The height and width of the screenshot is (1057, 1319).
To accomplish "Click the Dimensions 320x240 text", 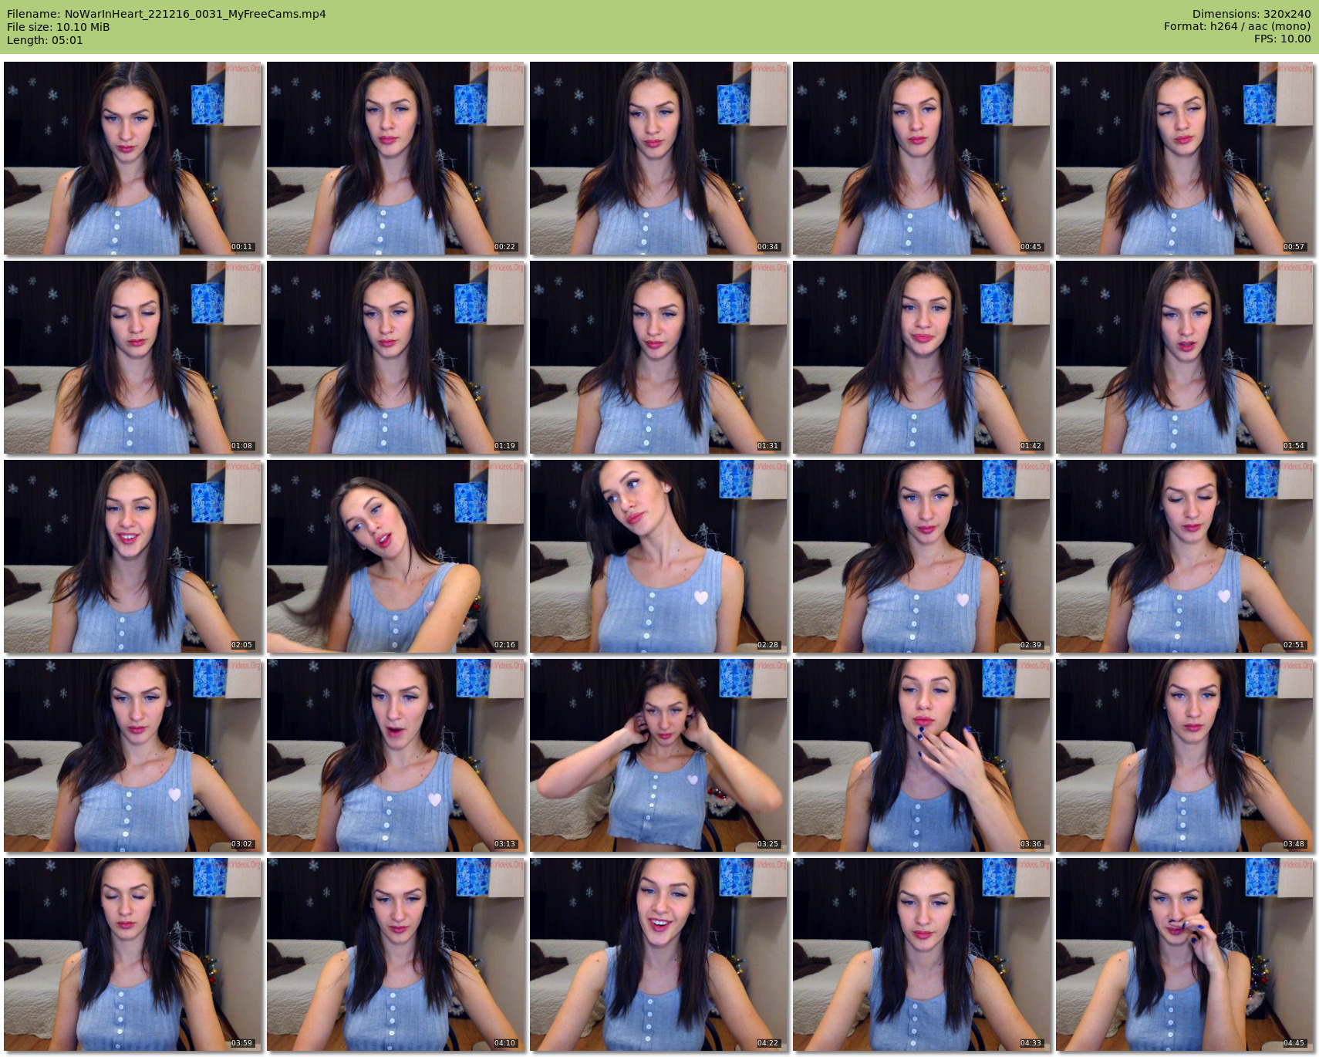I will (1251, 14).
